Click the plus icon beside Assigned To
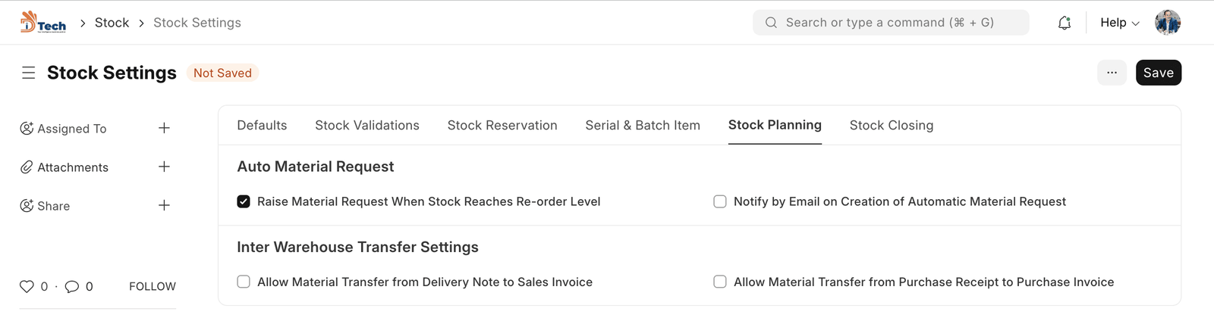 (x=164, y=128)
